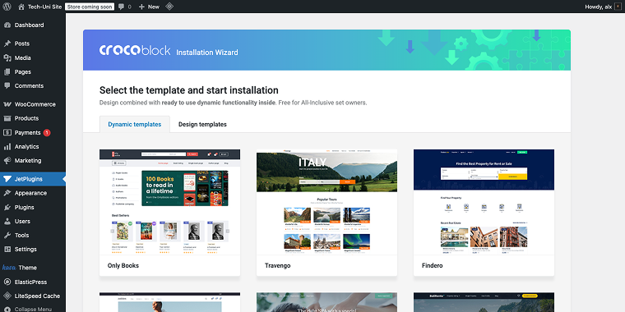Click the red Payments notification badge
This screenshot has height=312, width=625.
click(47, 132)
